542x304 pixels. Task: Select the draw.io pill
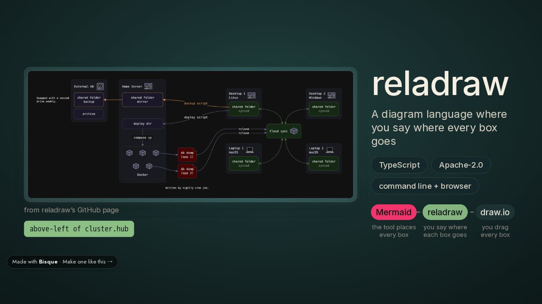[x=495, y=212]
